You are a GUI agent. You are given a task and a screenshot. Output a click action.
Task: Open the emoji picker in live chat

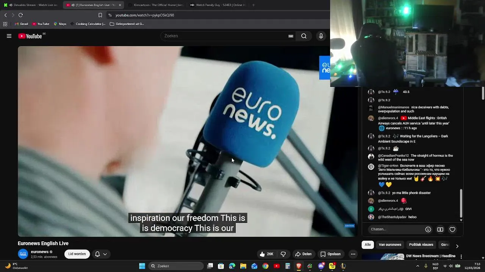point(428,229)
